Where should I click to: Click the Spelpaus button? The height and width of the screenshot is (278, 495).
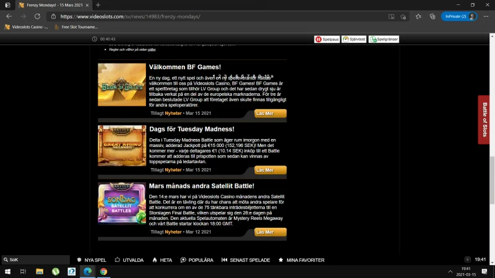[x=327, y=39]
